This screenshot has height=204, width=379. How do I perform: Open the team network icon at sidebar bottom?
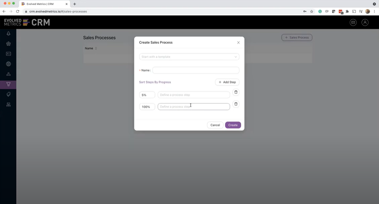(x=8, y=104)
